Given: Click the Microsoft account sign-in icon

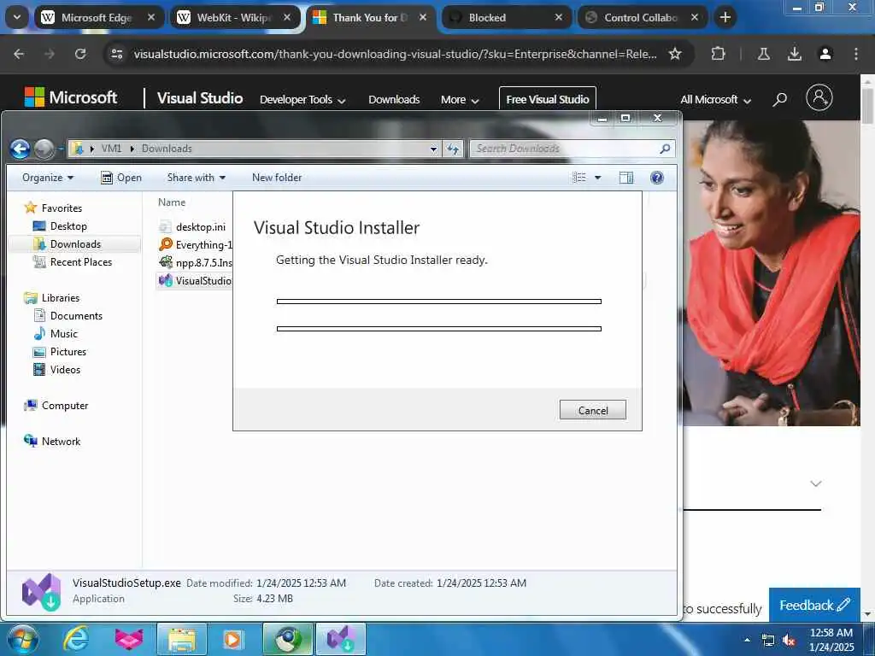Looking at the screenshot, I should pos(819,98).
